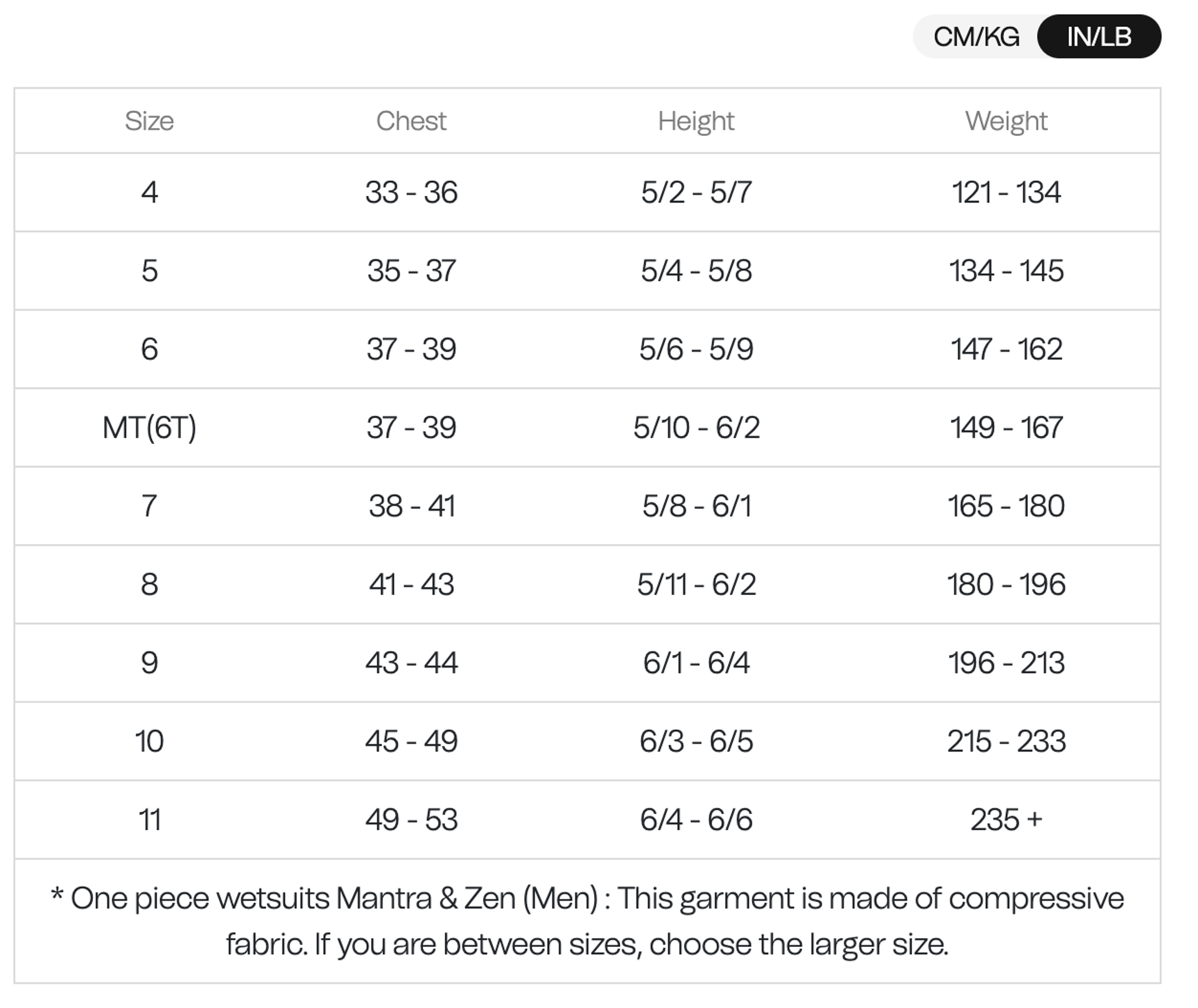Click the Chest column header
The height and width of the screenshot is (1008, 1198).
click(x=411, y=121)
